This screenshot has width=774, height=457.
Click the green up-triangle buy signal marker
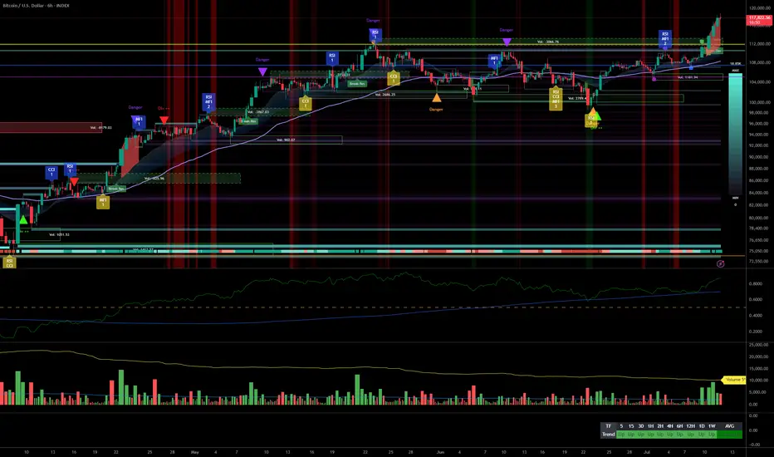(23, 220)
